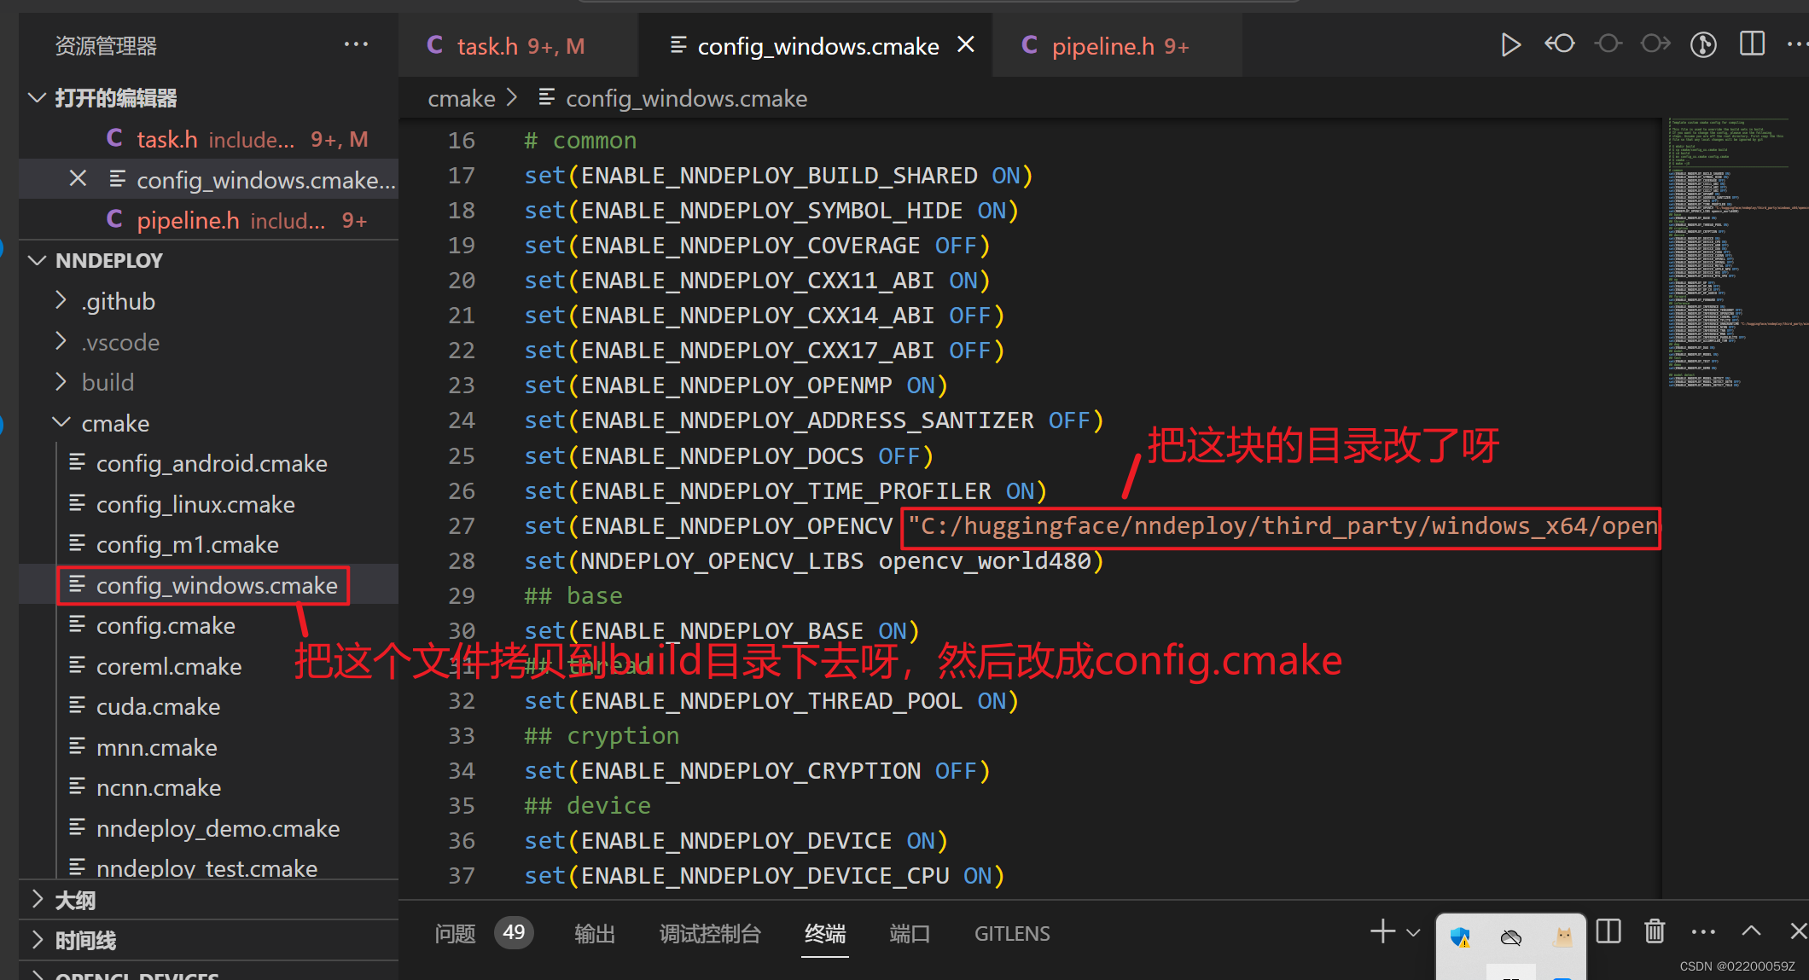Viewport: 1809px width, 980px height.
Task: Switch to the task.h tab
Action: [518, 46]
